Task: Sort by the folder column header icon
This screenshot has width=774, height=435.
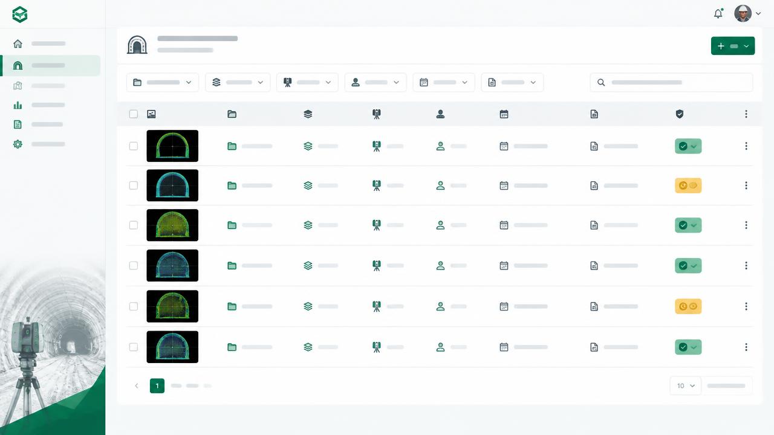Action: coord(232,114)
